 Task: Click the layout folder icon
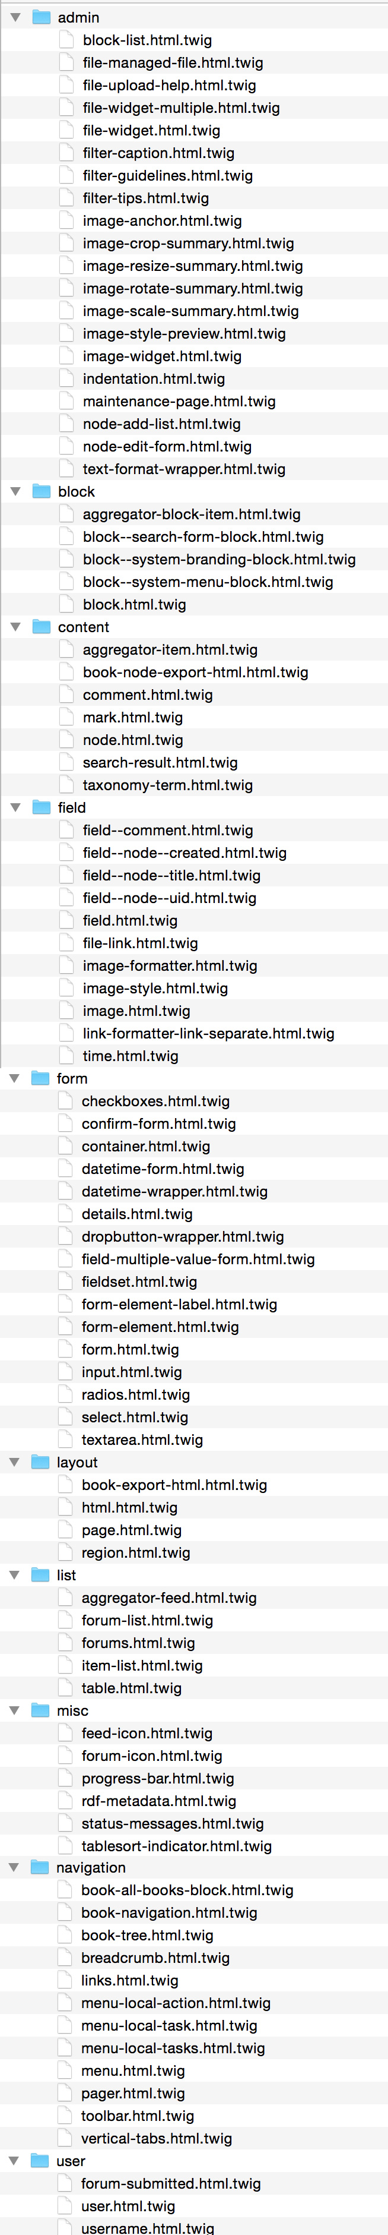pos(41,1462)
